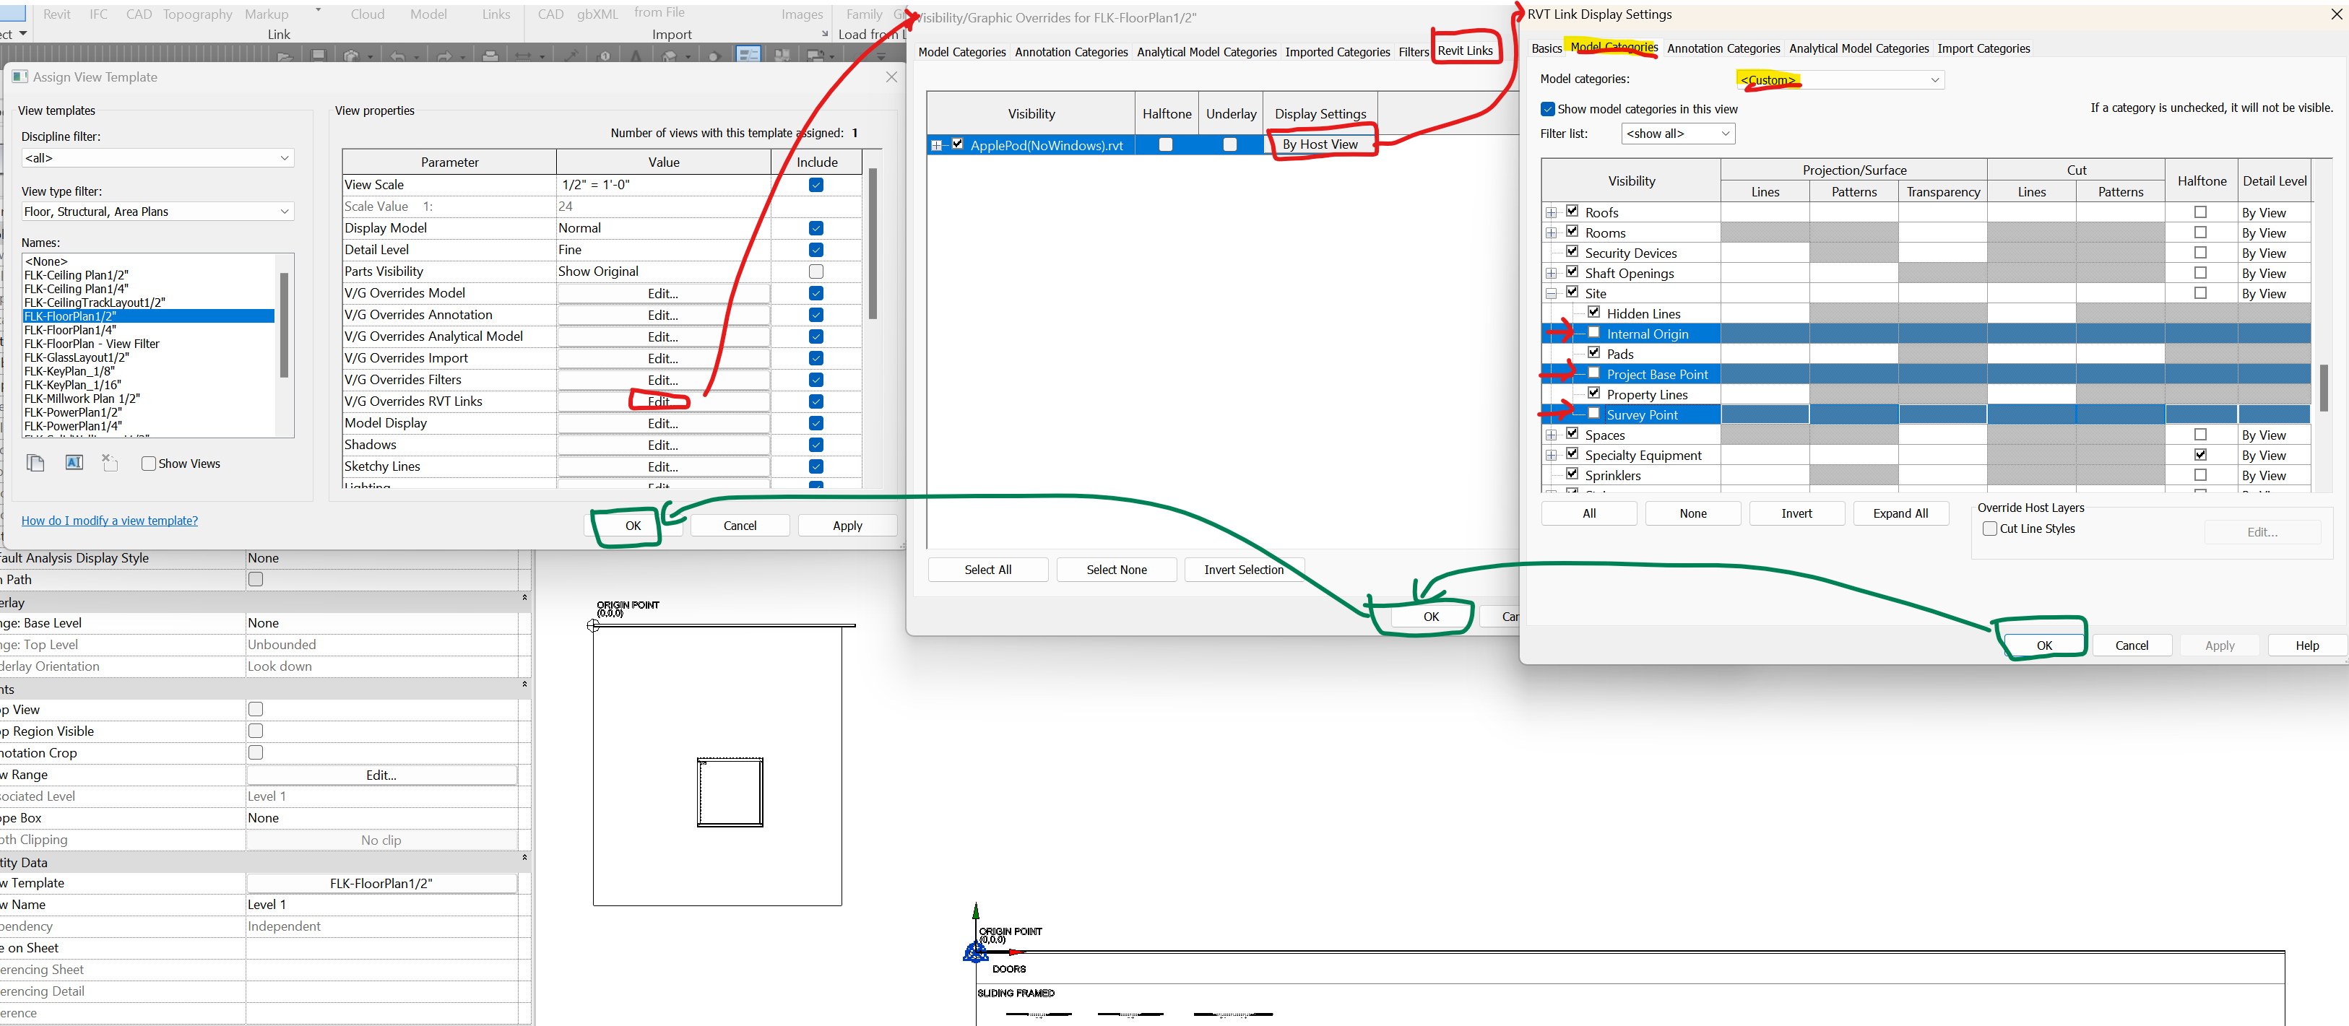Screen dimensions: 2349x1026
Task: Switch to the Annotation Categories tab
Action: pos(1723,48)
